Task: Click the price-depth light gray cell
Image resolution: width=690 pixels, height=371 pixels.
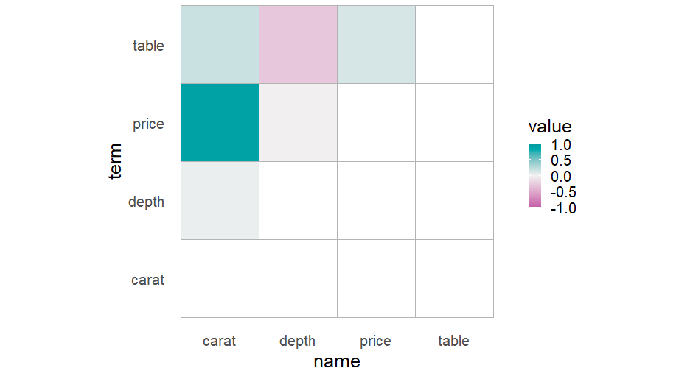Action: [x=298, y=122]
